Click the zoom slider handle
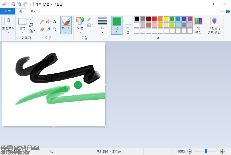 (206, 151)
